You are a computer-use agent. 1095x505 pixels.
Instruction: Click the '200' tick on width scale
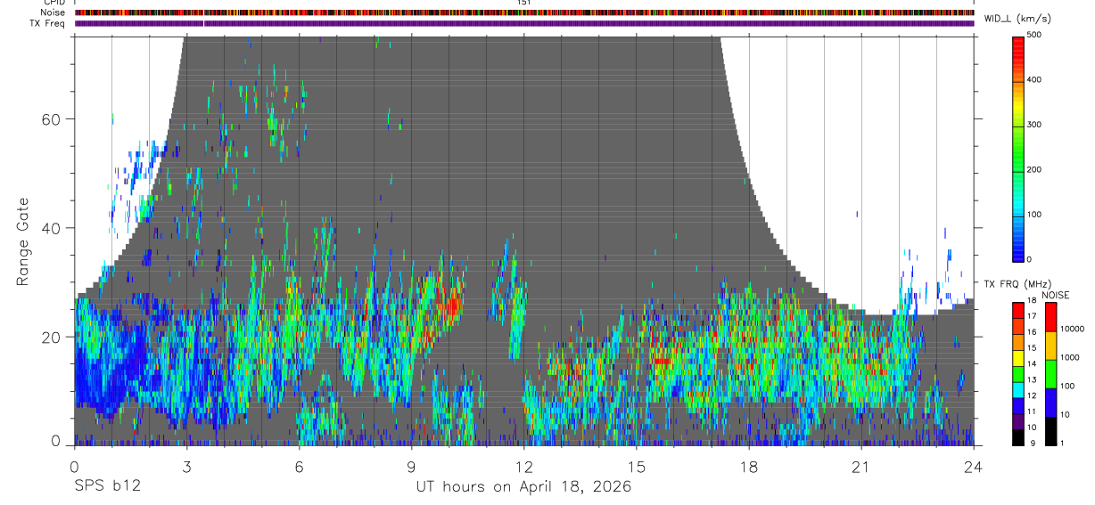point(1034,170)
